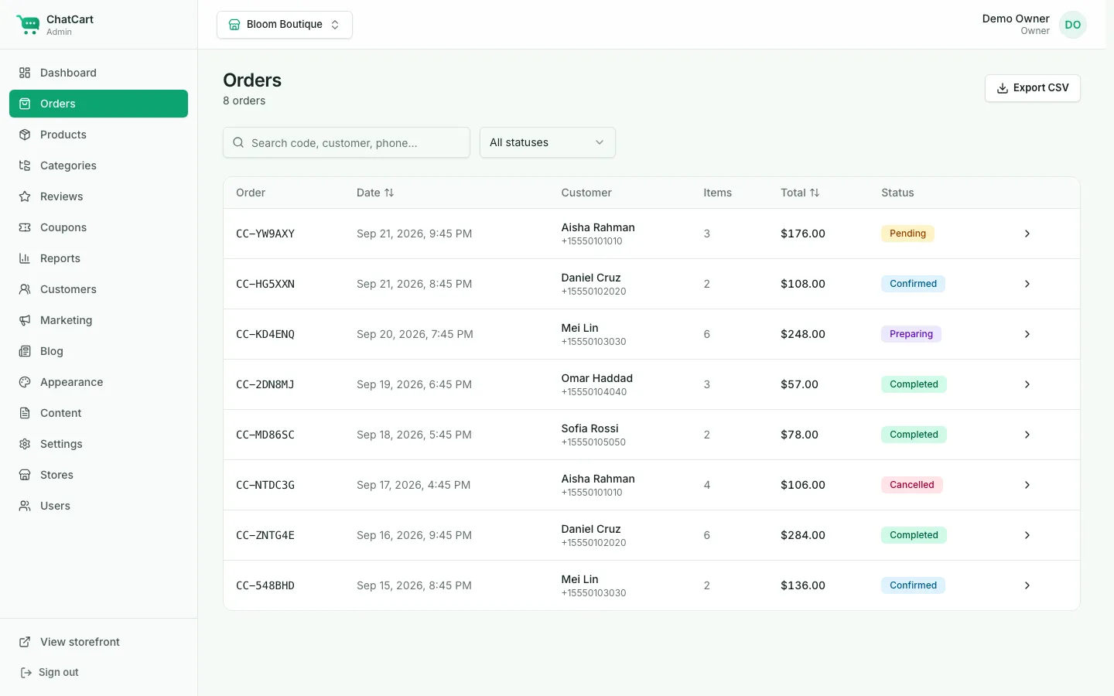The width and height of the screenshot is (1114, 696).
Task: Click order code CC-2DN8MJ
Action: click(x=265, y=384)
